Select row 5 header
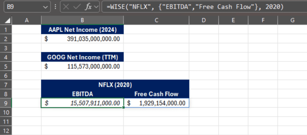 pos(6,66)
